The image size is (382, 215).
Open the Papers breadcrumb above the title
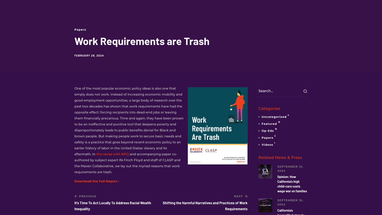pos(80,30)
